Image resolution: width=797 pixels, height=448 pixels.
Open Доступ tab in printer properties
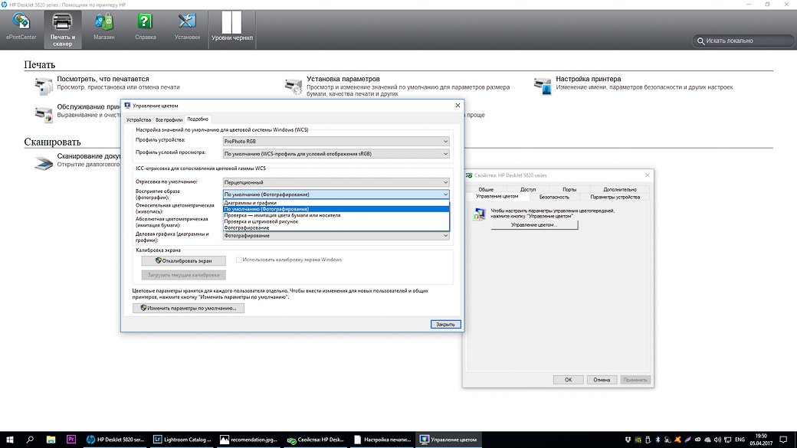pos(527,189)
